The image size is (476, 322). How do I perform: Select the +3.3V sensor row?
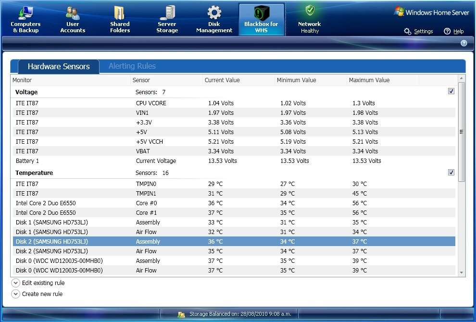click(234, 122)
